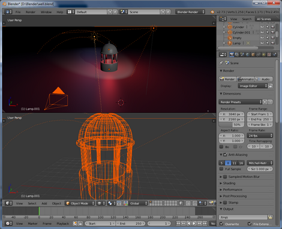The height and width of the screenshot is (229, 282).
Task: Pin the Scene datablock in Properties
Action: click(x=221, y=63)
